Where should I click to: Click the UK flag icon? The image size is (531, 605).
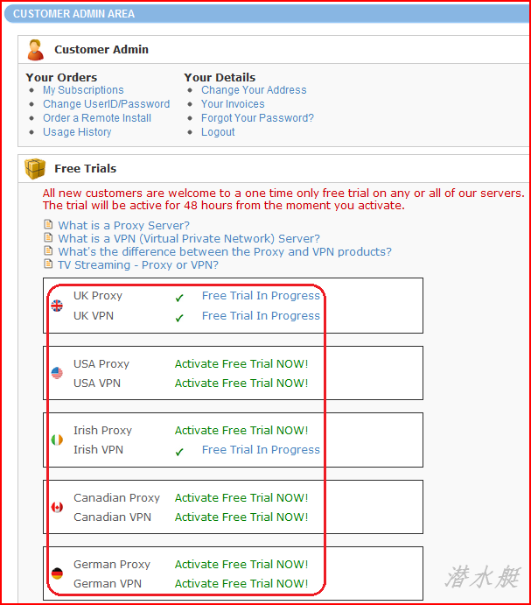click(57, 306)
